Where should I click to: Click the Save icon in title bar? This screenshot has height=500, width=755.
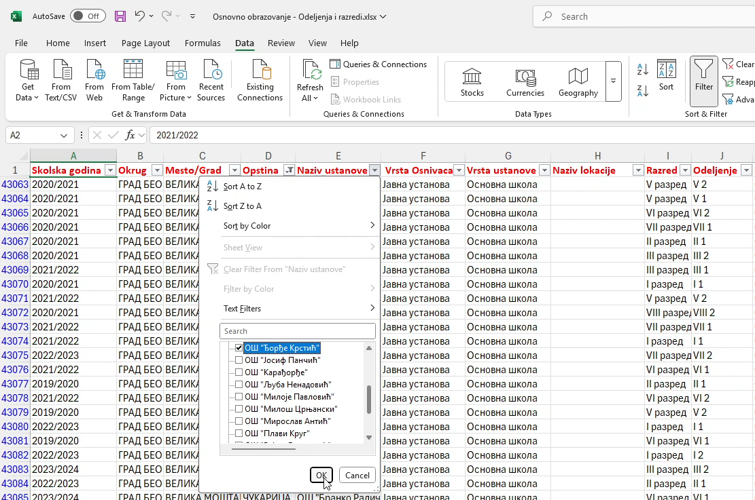[120, 16]
